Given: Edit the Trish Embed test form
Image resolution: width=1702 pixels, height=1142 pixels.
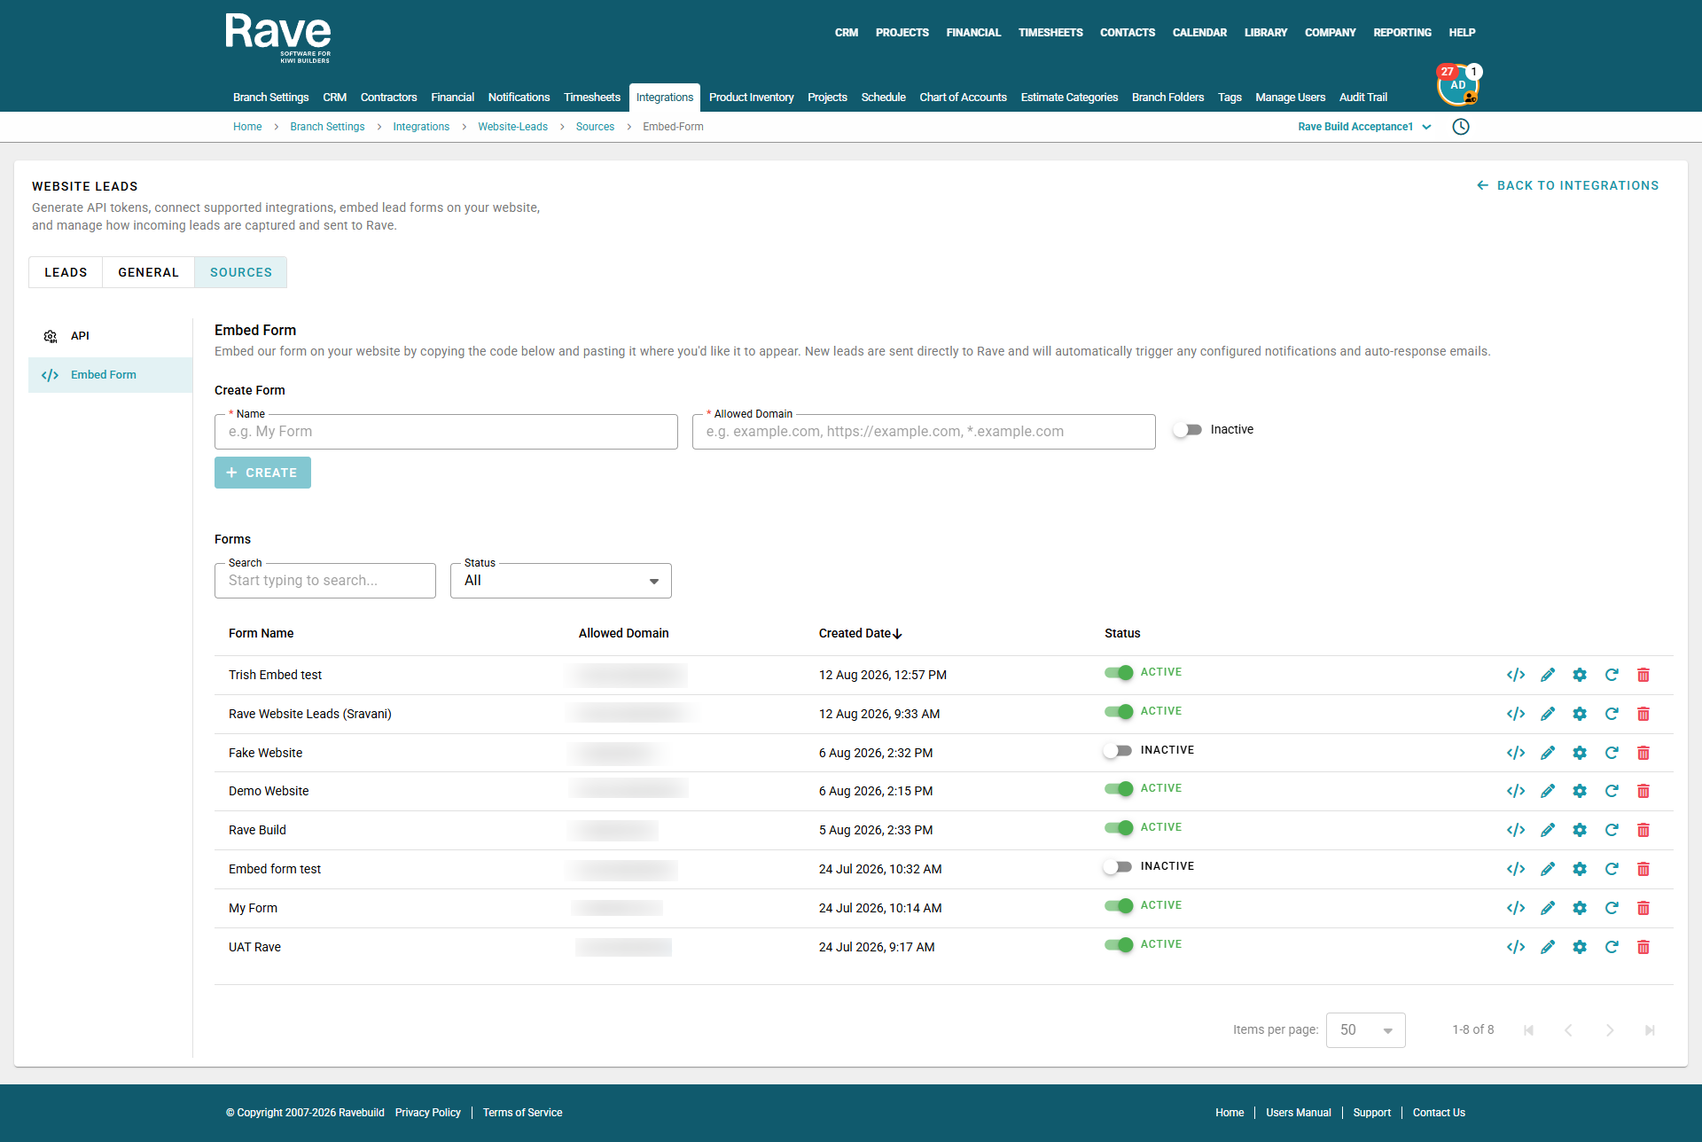Looking at the screenshot, I should click(x=1548, y=675).
